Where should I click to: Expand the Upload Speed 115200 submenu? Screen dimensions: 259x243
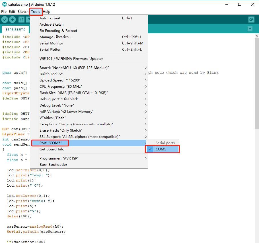coord(89,80)
